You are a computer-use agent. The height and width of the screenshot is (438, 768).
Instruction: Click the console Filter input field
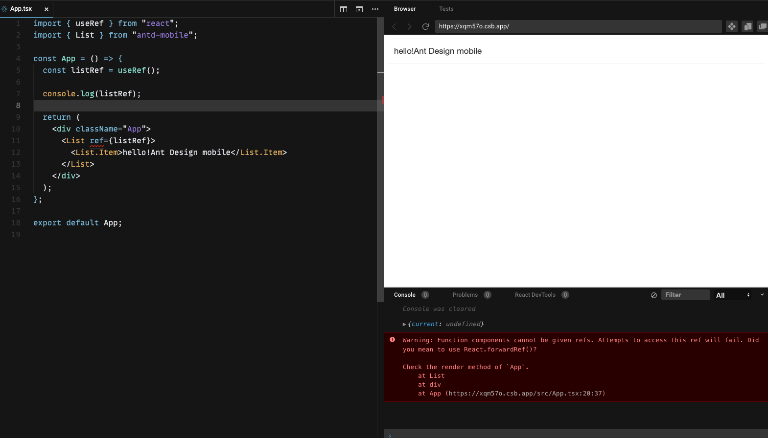pyautogui.click(x=685, y=295)
